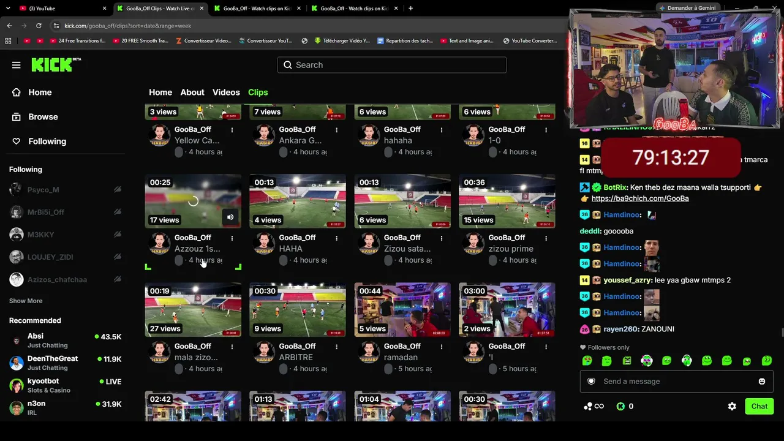This screenshot has height=441, width=784.
Task: Open the emoji picker in chat input
Action: (x=762, y=382)
